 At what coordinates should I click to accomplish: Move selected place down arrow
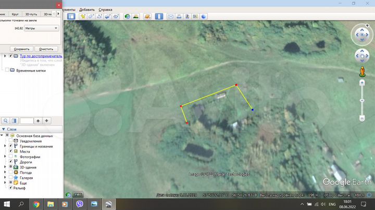47,121
